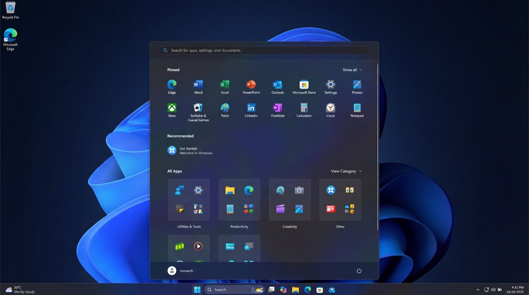The image size is (529, 295).
Task: Open Excel
Action: coord(225,86)
